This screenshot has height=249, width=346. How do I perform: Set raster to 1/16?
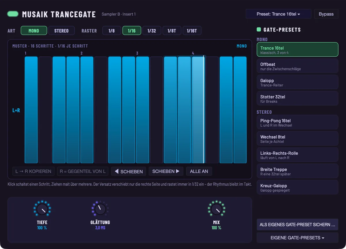[132, 31]
